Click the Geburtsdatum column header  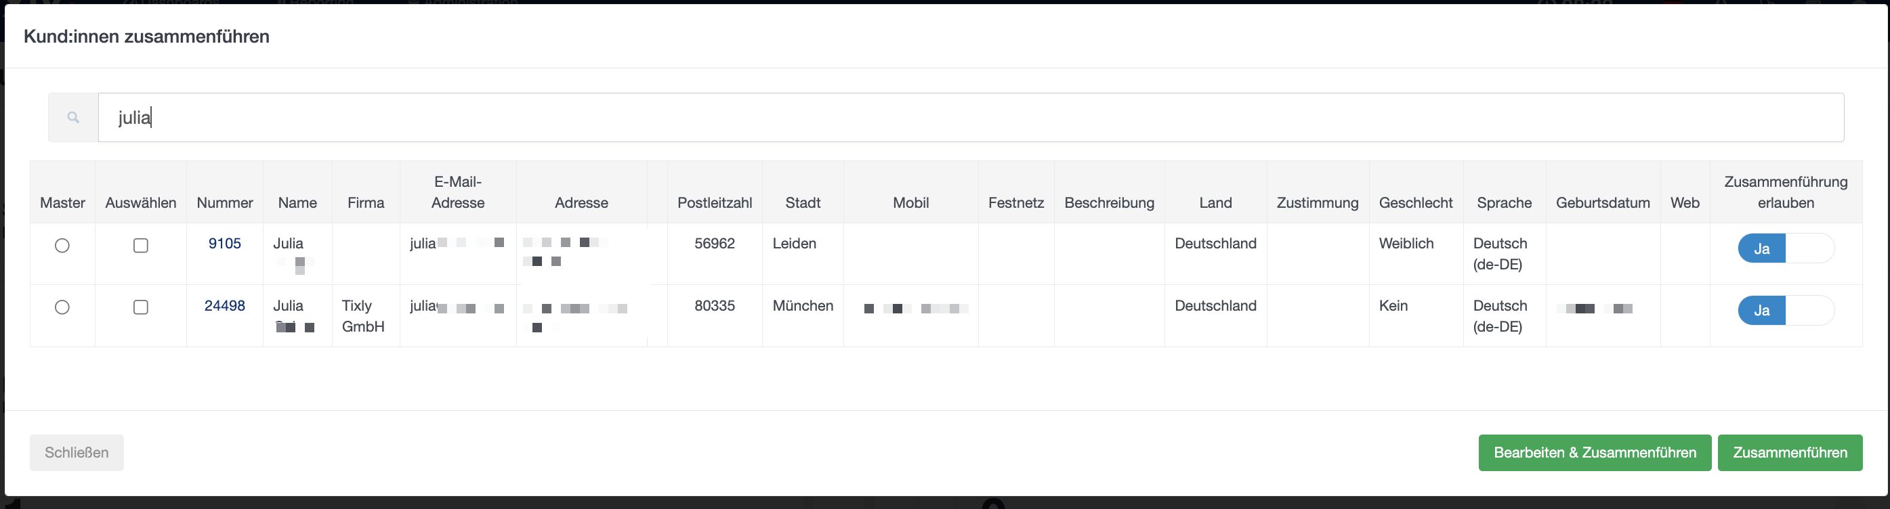1602,202
